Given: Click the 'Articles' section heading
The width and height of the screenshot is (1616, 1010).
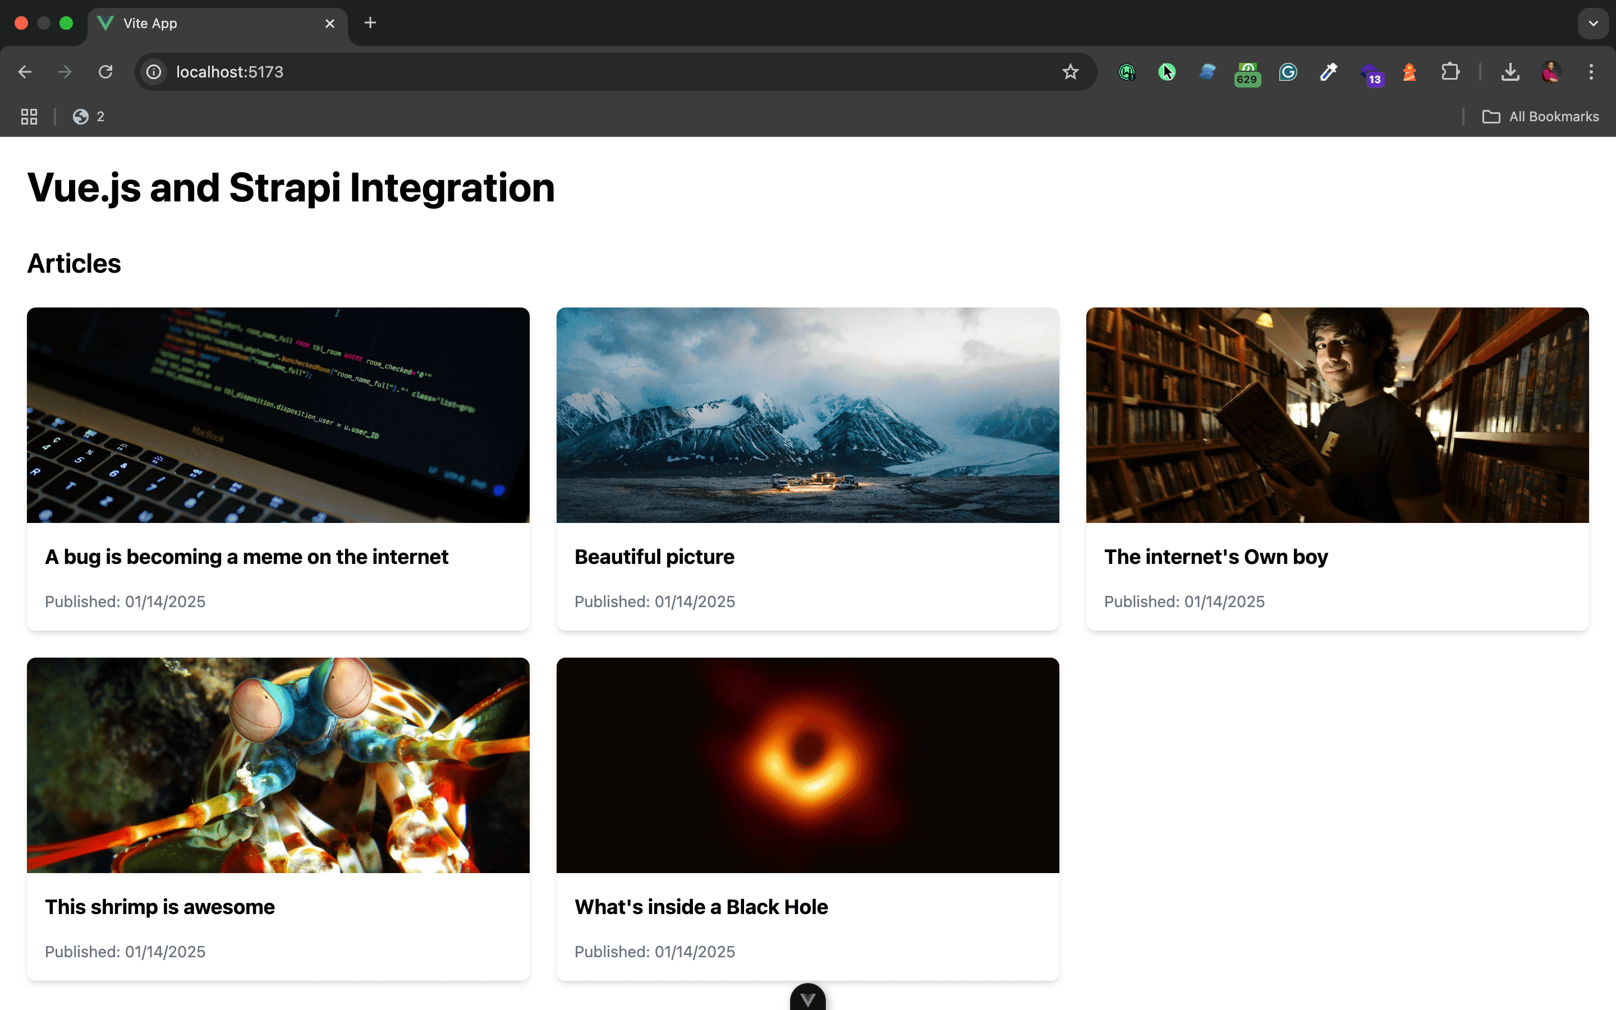Looking at the screenshot, I should 74,263.
